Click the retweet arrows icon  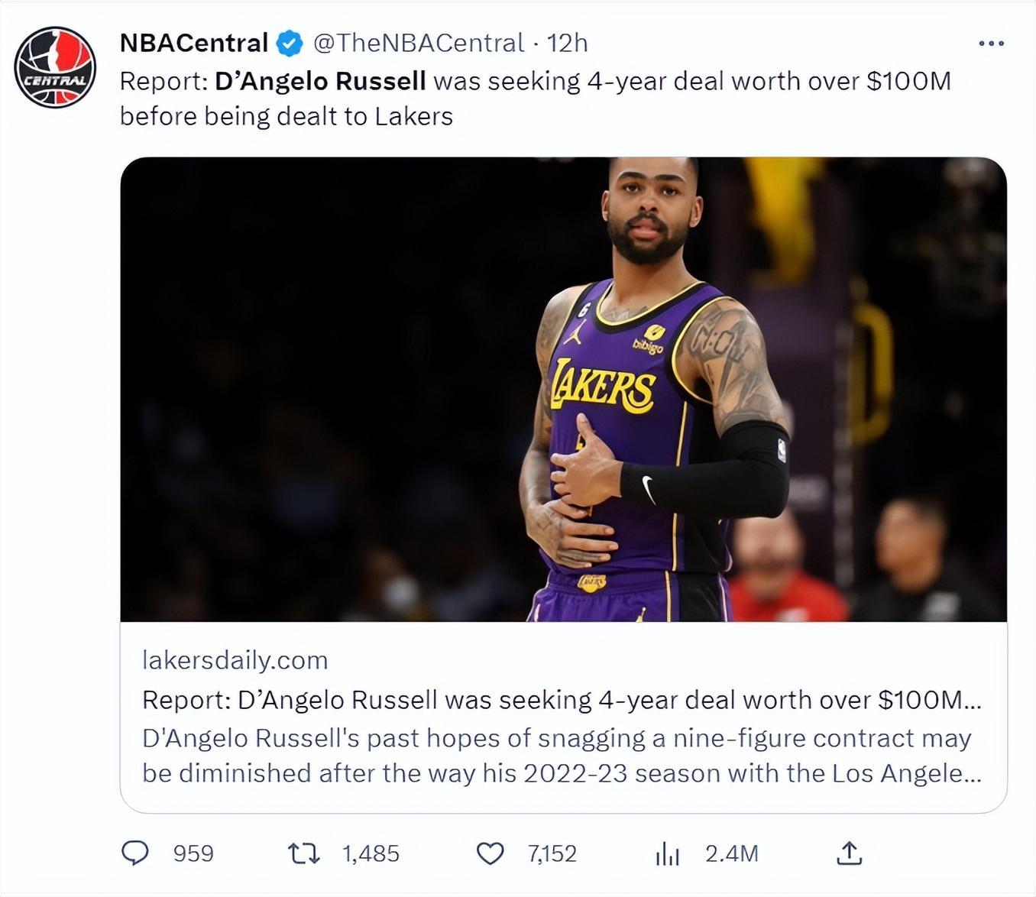(x=303, y=853)
